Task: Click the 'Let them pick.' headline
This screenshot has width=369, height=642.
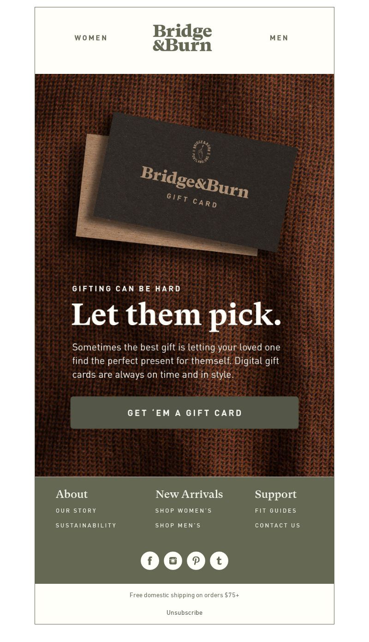Action: pyautogui.click(x=176, y=315)
